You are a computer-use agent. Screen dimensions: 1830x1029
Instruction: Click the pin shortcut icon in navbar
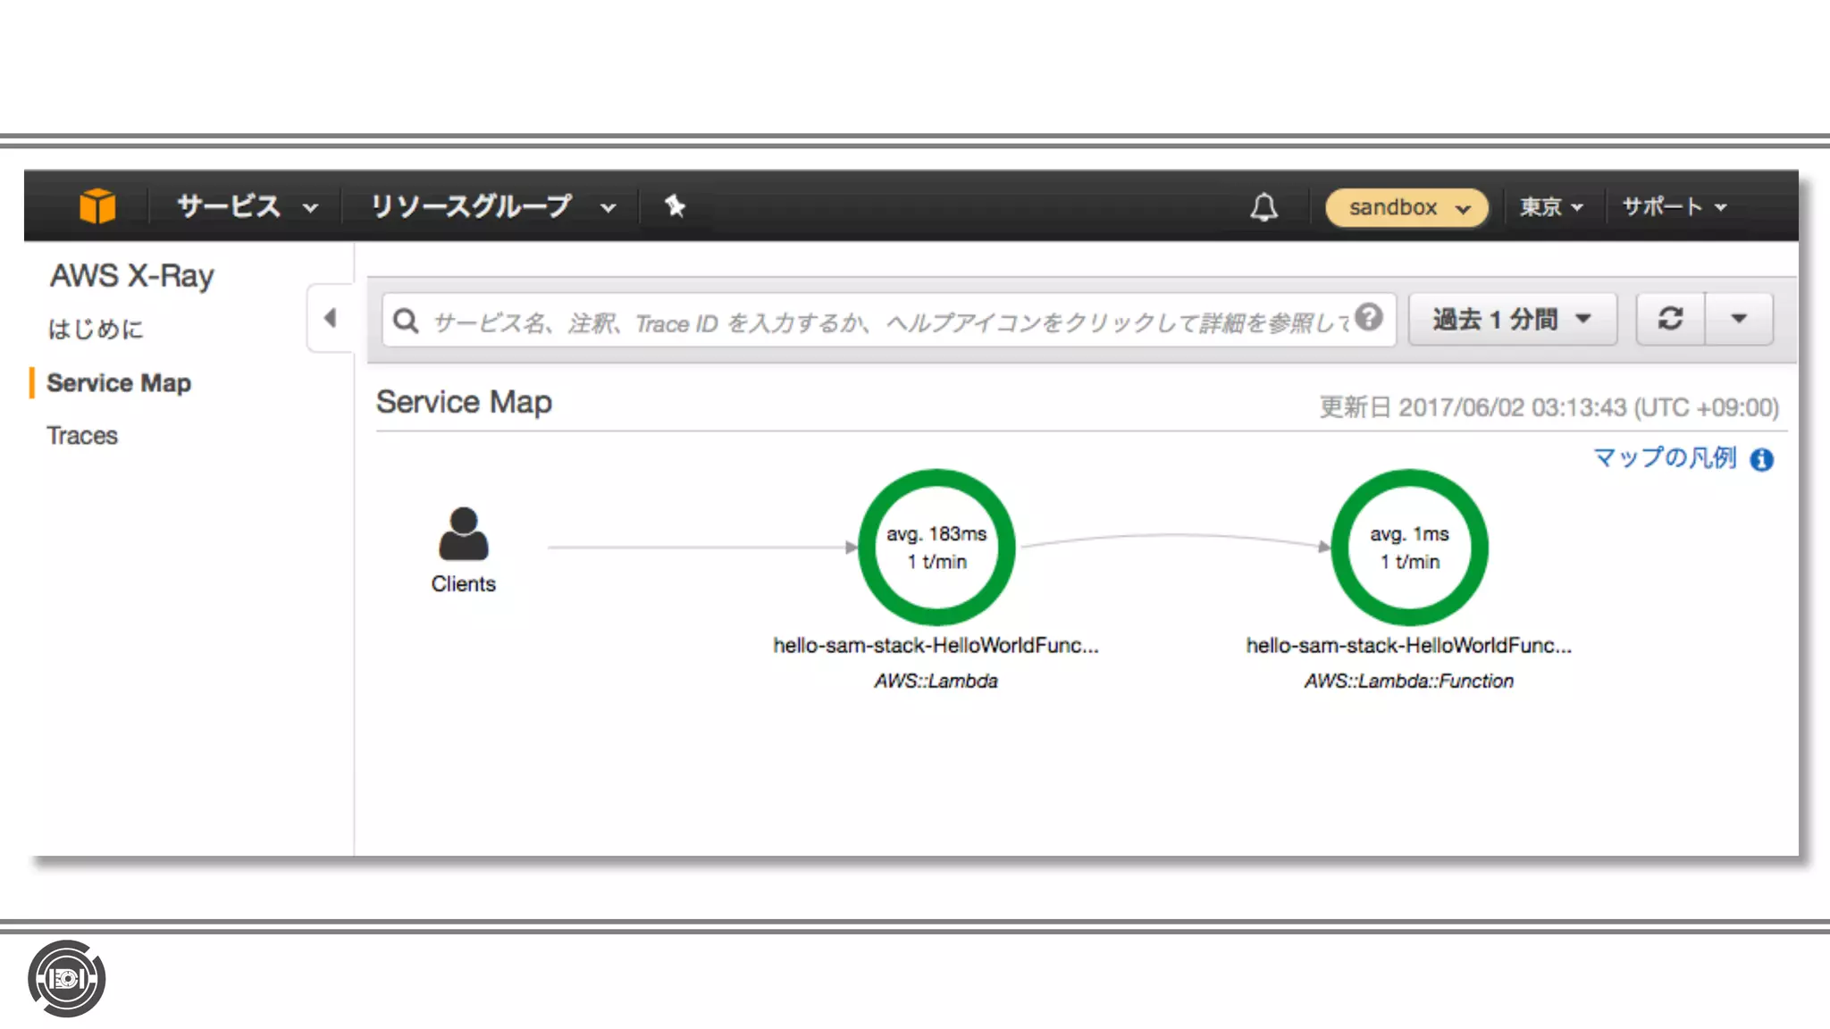(x=675, y=206)
